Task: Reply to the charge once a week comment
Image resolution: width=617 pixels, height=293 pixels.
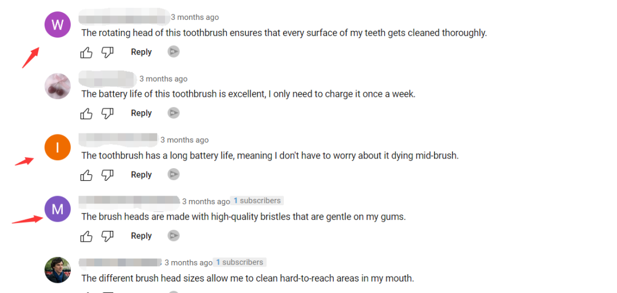Action: pos(141,113)
